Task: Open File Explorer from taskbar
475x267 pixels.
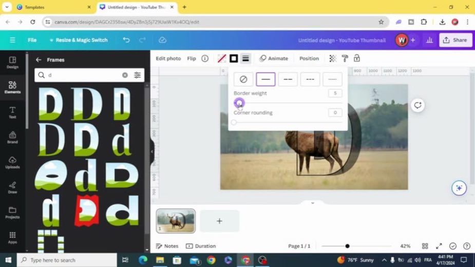Action: point(160,260)
